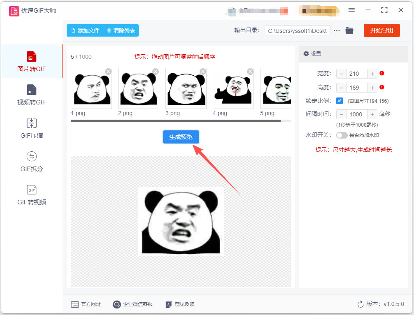
Task: Click the 设置 gear icon
Action: point(306,54)
